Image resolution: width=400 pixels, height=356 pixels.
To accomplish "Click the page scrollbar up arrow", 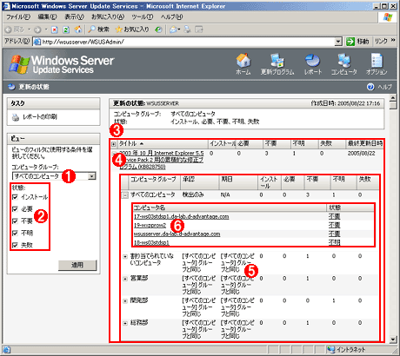I will point(393,97).
